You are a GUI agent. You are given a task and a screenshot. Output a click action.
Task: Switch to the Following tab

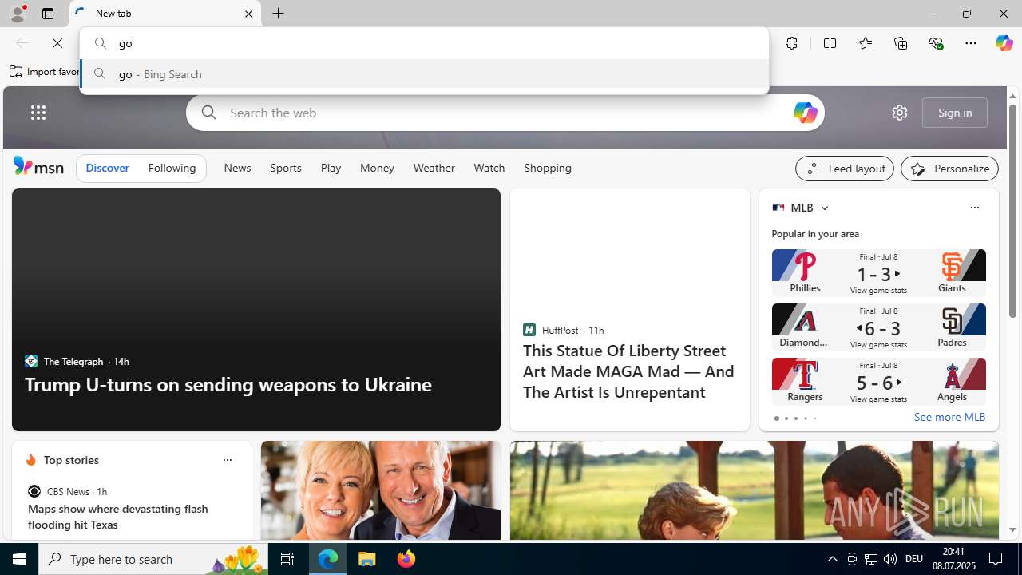[x=172, y=168]
